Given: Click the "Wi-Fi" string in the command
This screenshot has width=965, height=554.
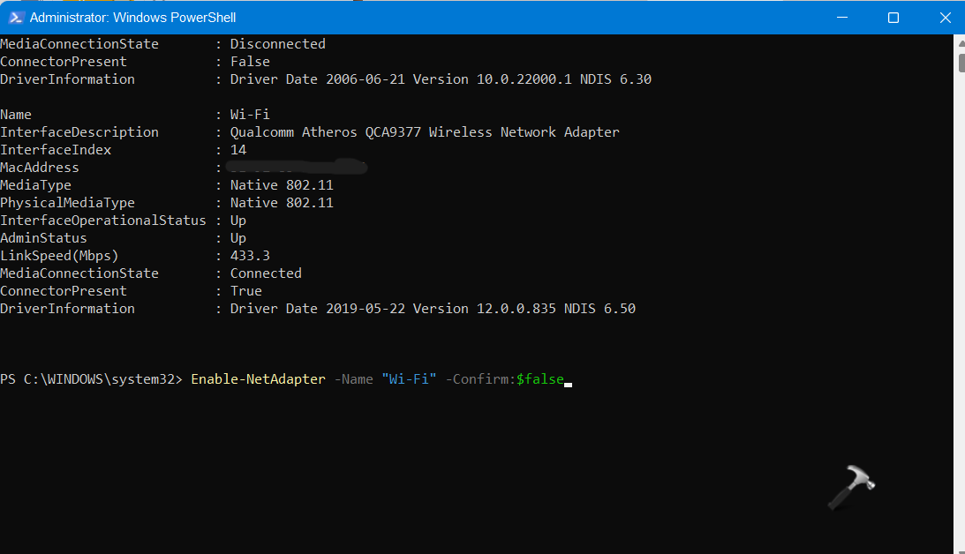Looking at the screenshot, I should point(409,379).
